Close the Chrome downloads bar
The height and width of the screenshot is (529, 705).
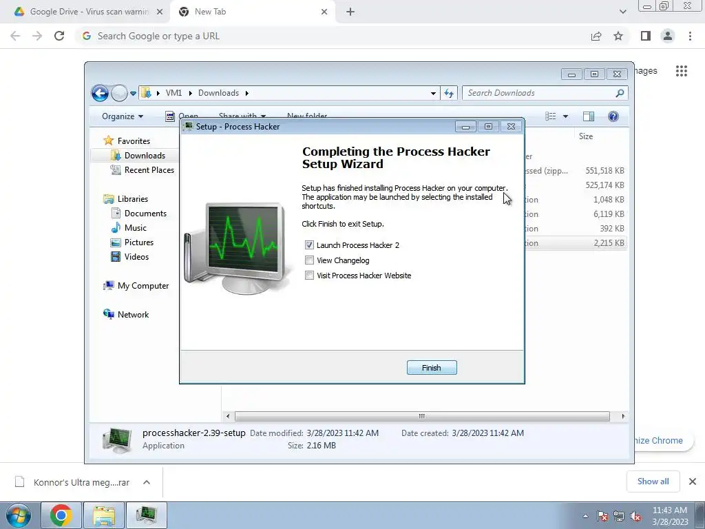click(x=693, y=481)
